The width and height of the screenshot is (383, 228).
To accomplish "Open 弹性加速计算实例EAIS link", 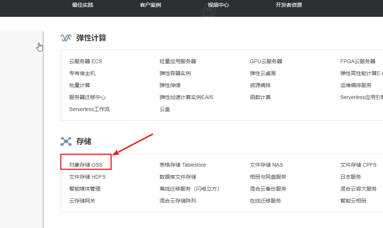I will (x=186, y=98).
